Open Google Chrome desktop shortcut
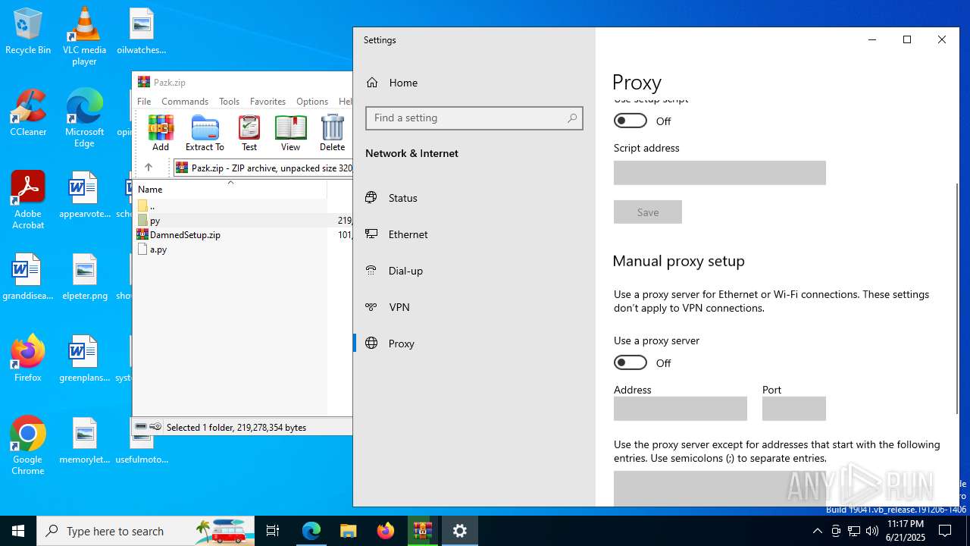This screenshot has height=546, width=970. point(28,446)
